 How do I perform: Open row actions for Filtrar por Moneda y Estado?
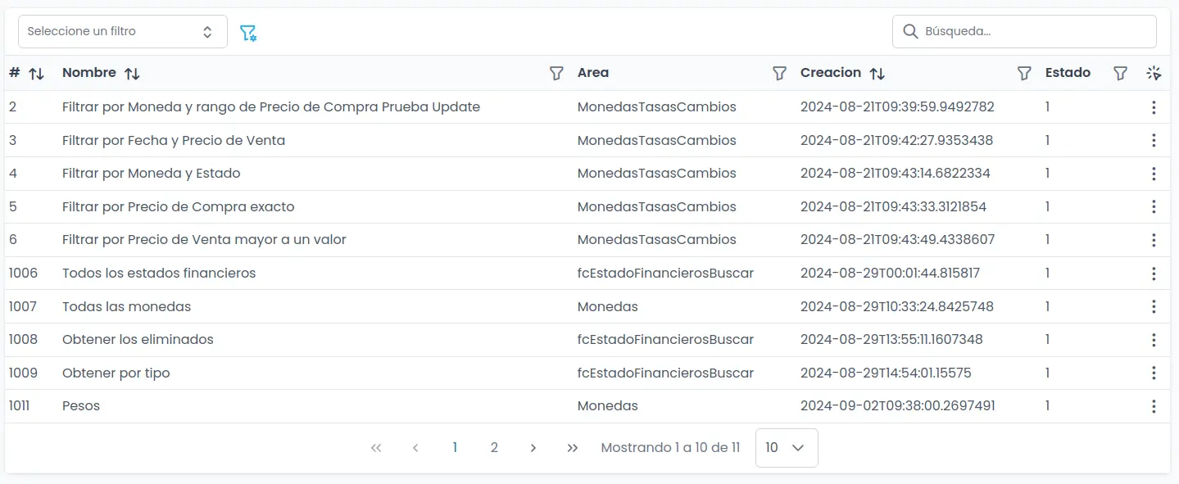coord(1154,174)
